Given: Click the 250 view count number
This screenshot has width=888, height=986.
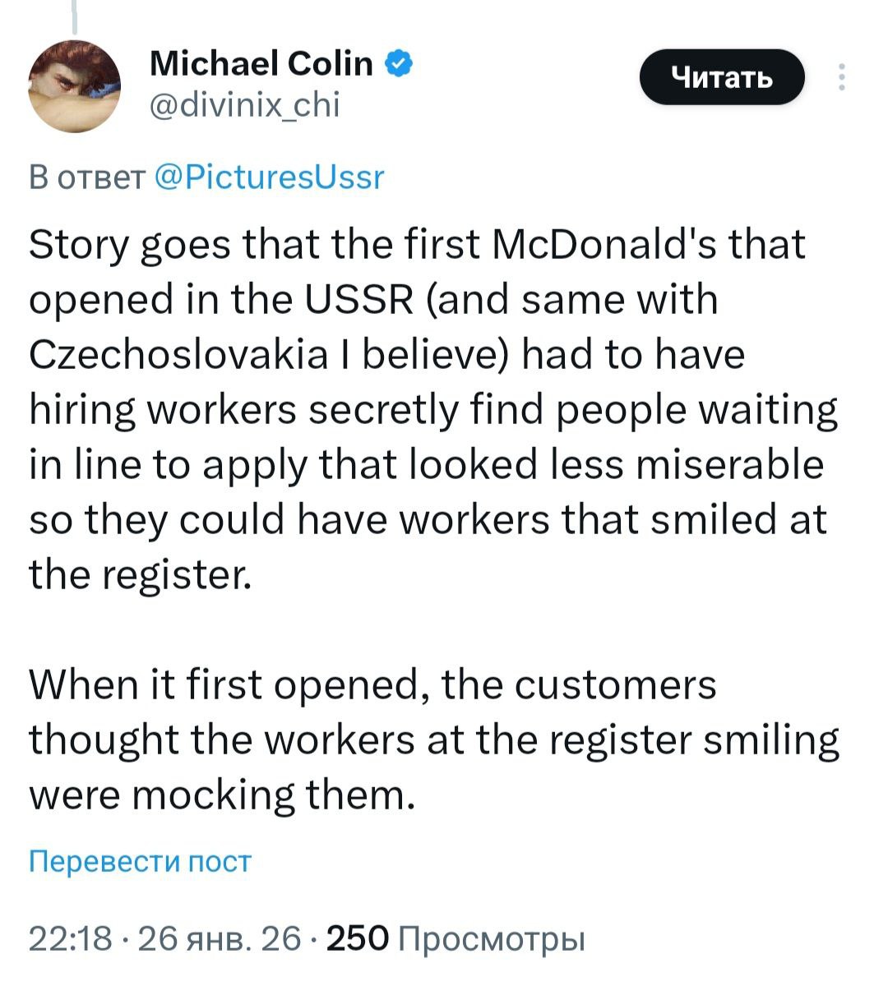Looking at the screenshot, I should coord(357,938).
